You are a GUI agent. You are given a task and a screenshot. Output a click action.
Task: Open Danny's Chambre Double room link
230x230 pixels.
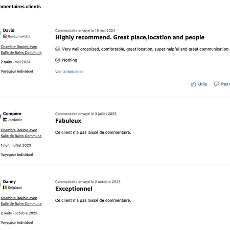[21, 201]
